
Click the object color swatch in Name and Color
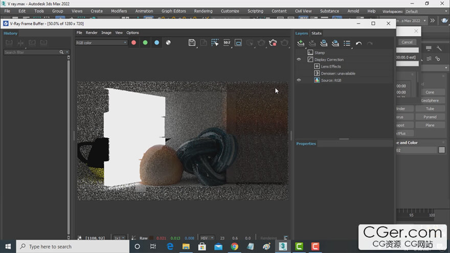point(442,150)
